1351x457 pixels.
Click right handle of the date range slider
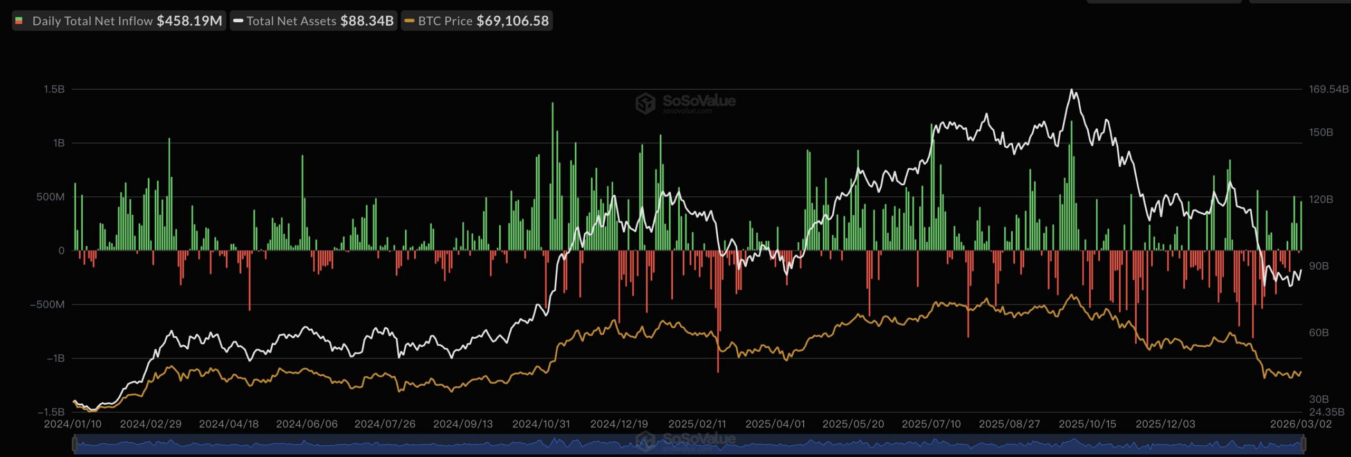[x=1304, y=444]
